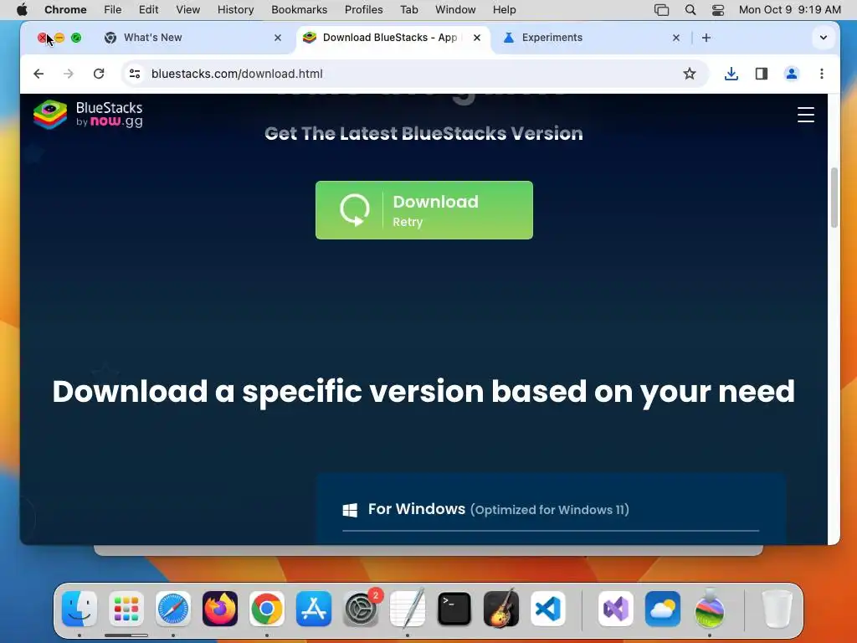Click the For Windows section heading
Viewport: 857px width, 643px height.
coord(499,509)
